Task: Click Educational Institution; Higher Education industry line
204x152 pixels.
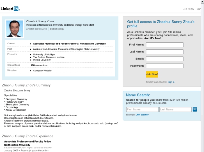Action: [x=28, y=148]
